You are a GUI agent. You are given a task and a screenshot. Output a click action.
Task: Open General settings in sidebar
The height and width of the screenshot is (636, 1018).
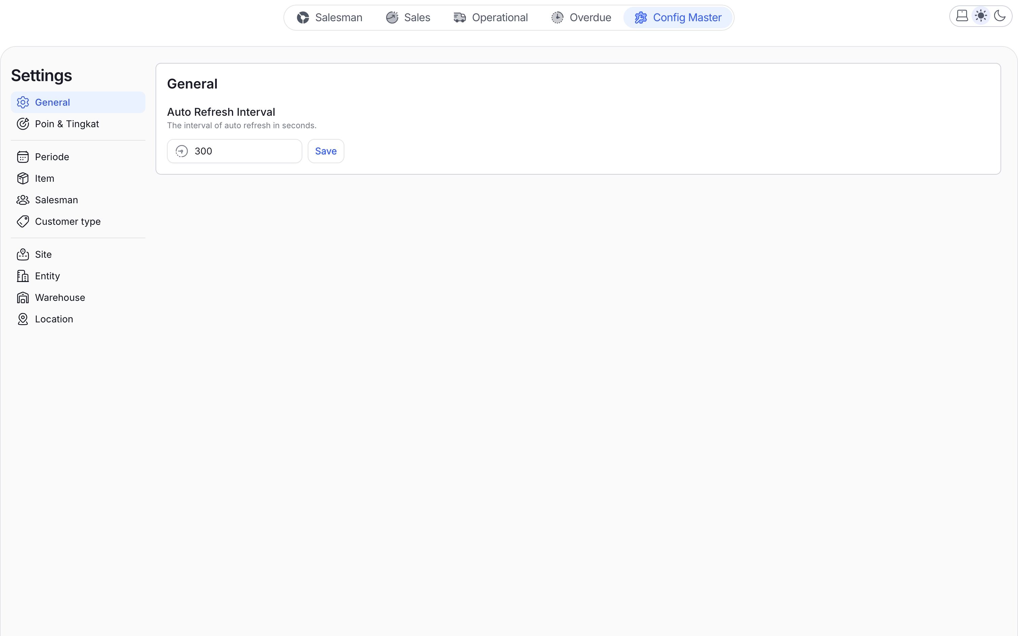[78, 102]
